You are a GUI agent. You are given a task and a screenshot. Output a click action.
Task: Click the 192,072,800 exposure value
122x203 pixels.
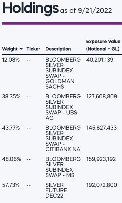click(101, 185)
